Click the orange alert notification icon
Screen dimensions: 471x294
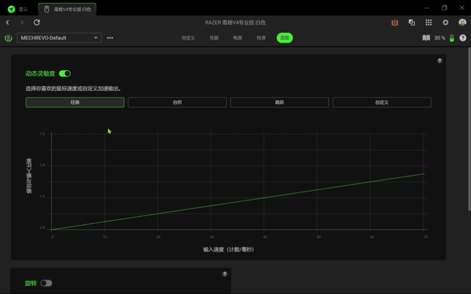pyautogui.click(x=395, y=22)
